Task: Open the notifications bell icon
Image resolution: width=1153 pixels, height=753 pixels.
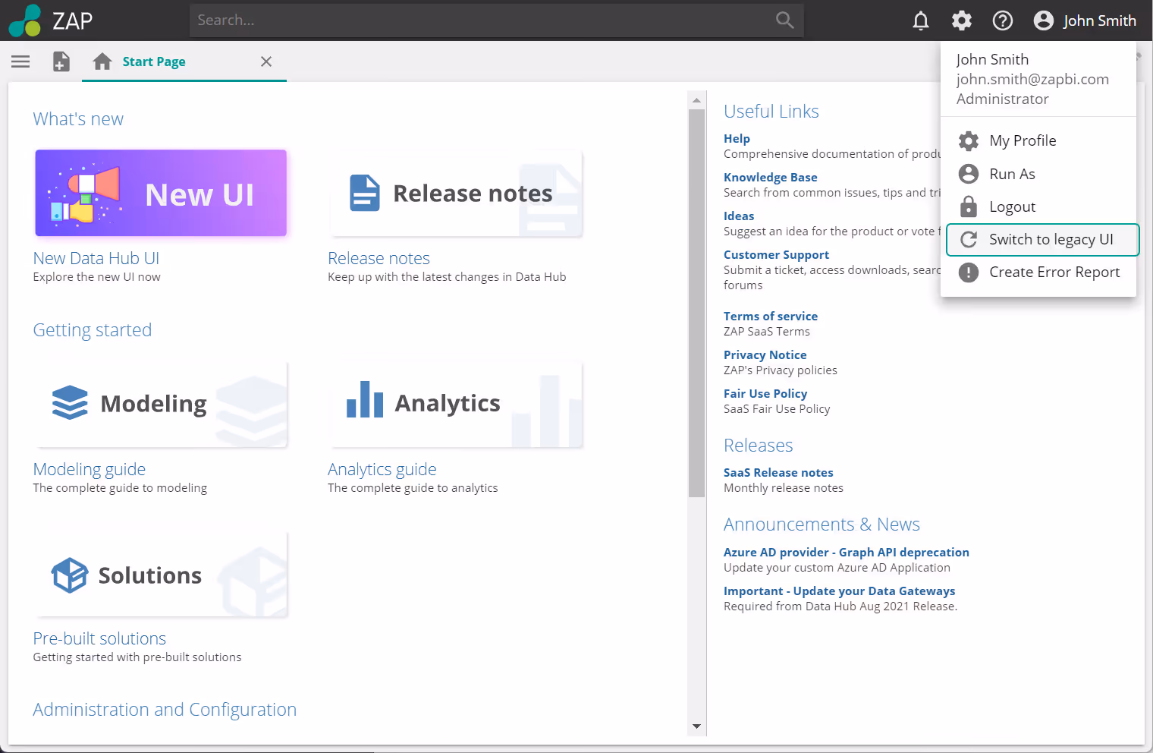Action: [920, 20]
